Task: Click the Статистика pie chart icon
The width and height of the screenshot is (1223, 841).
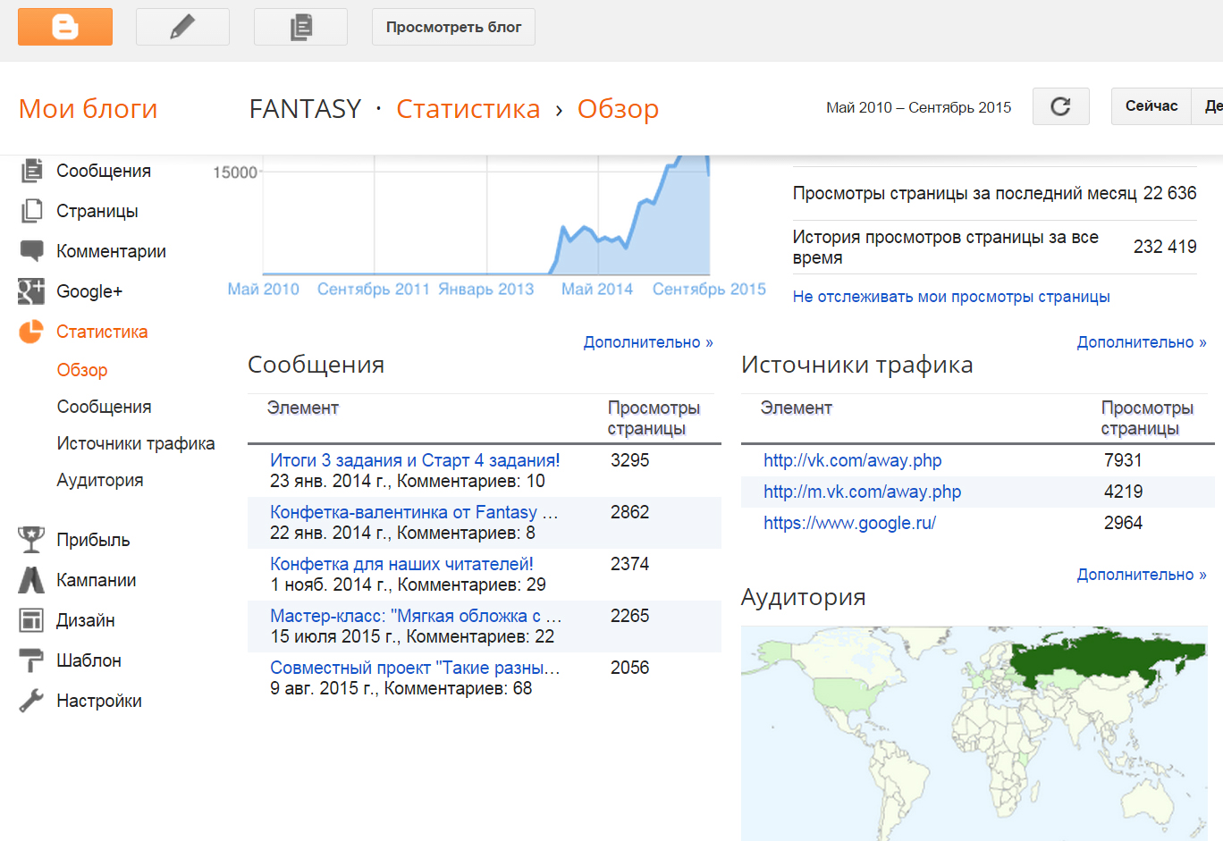Action: click(31, 332)
